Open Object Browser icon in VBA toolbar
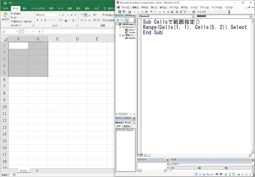This screenshot has height=177, width=255. (185, 12)
